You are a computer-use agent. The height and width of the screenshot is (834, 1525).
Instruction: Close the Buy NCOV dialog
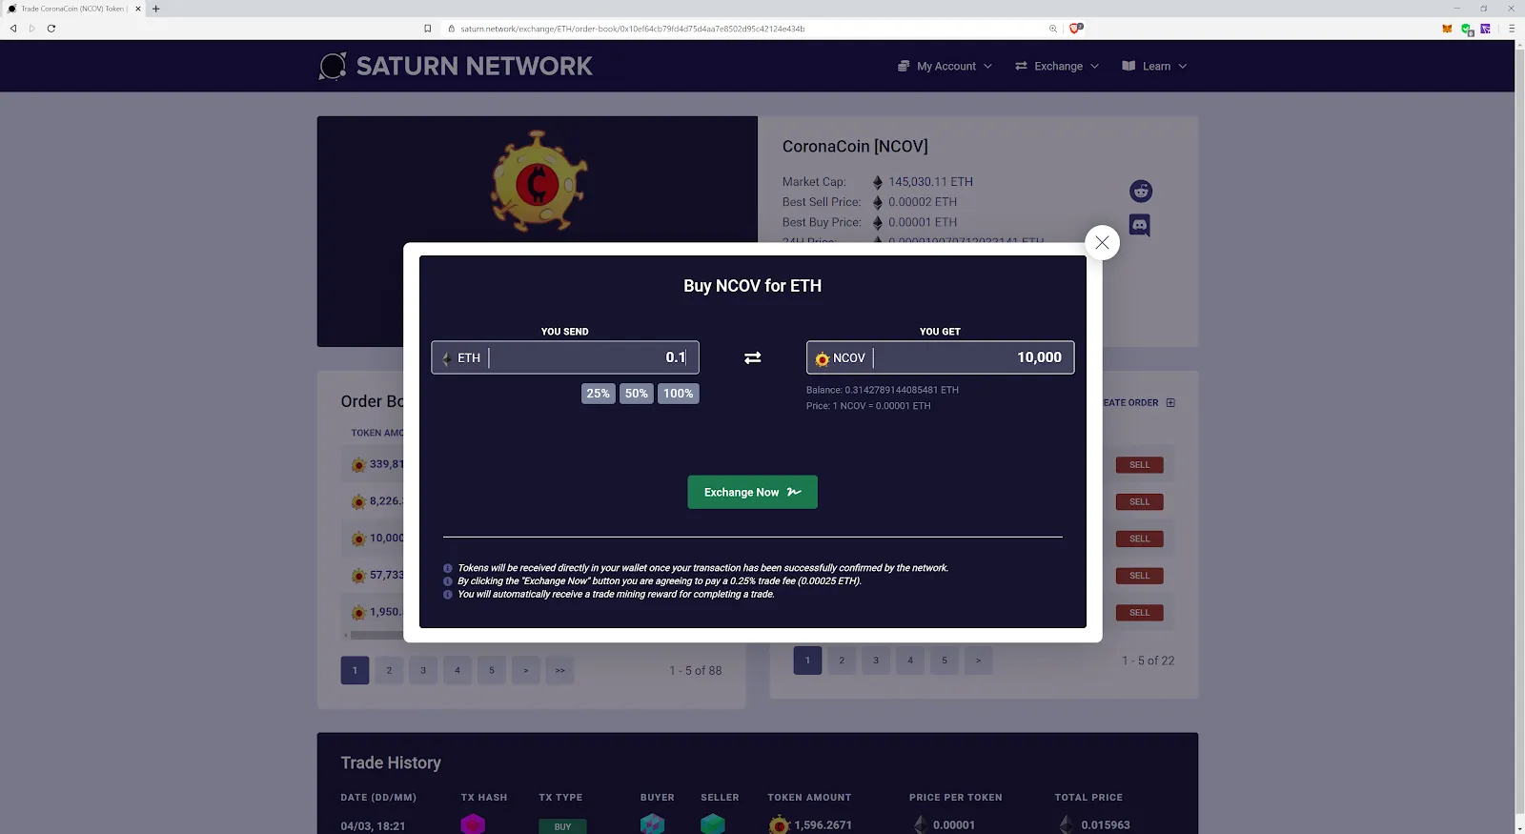pos(1102,242)
